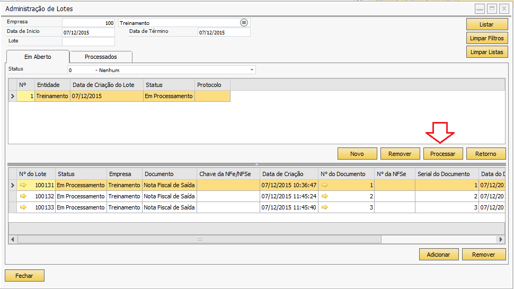
Task: Click the Adicionar button
Action: tap(439, 254)
